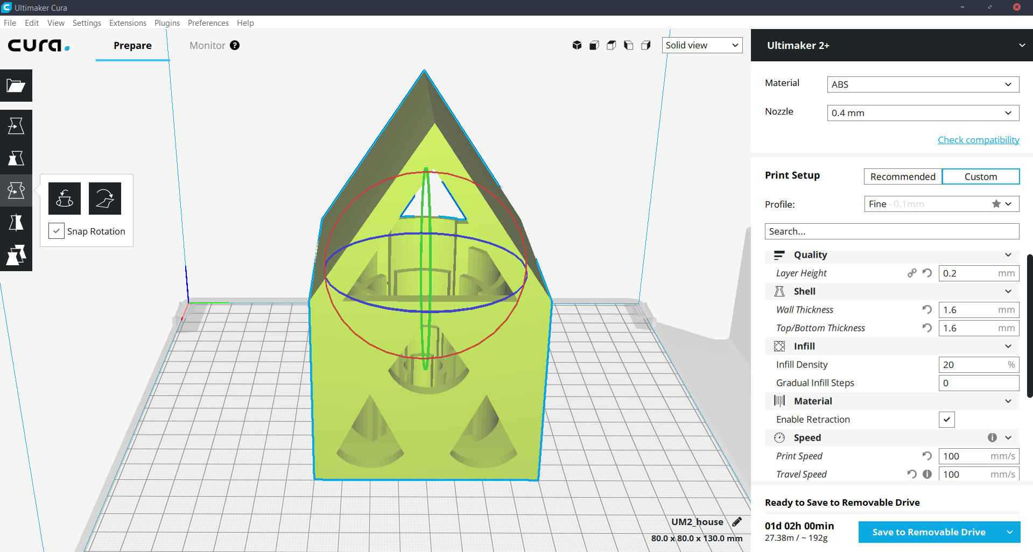The width and height of the screenshot is (1033, 552).
Task: Open the Profile Fine dropdown arrow
Action: 1009,204
